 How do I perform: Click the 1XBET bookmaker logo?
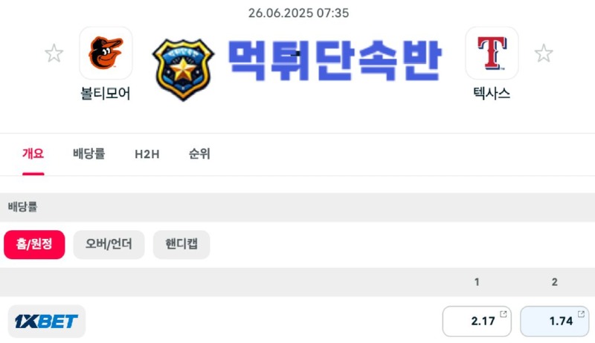pyautogui.click(x=46, y=321)
